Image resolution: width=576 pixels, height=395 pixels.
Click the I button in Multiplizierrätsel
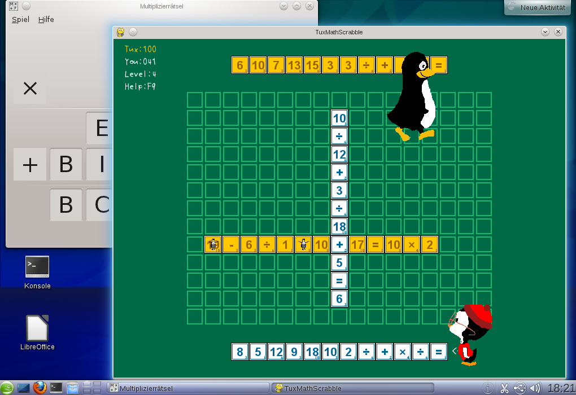(x=99, y=164)
